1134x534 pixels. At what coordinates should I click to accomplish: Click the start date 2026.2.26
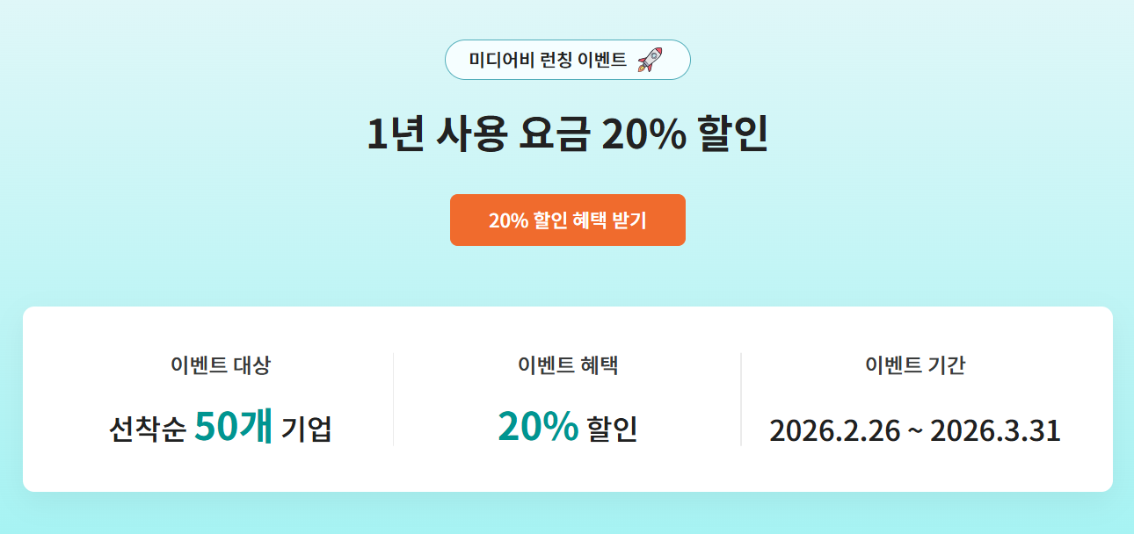pos(834,431)
